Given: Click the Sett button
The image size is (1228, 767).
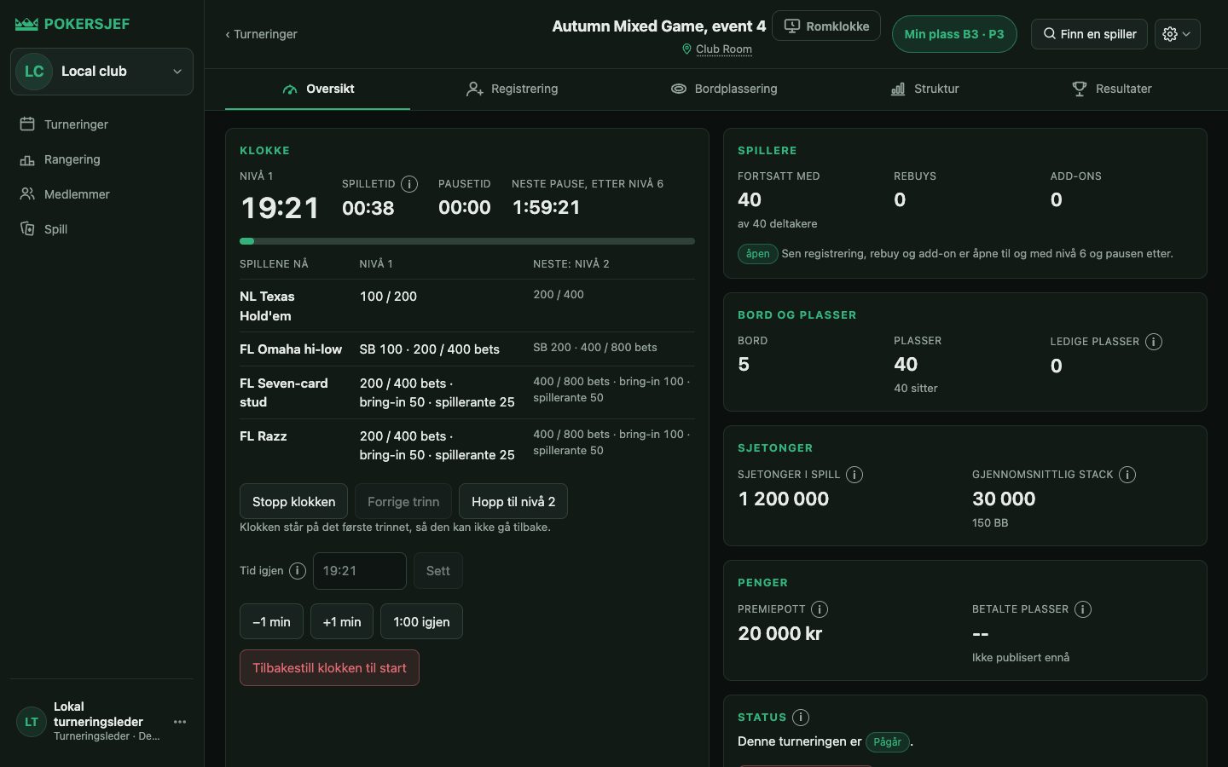Looking at the screenshot, I should (x=438, y=571).
